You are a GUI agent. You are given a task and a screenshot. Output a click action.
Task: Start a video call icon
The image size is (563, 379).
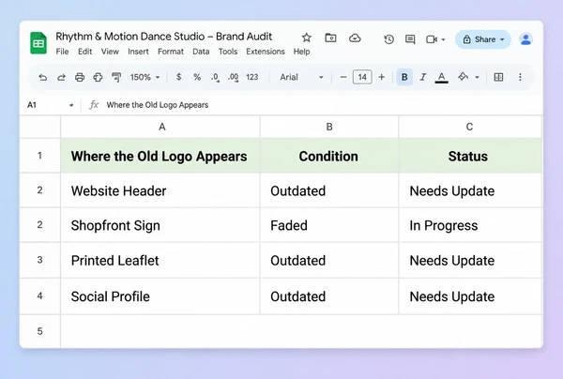point(432,39)
